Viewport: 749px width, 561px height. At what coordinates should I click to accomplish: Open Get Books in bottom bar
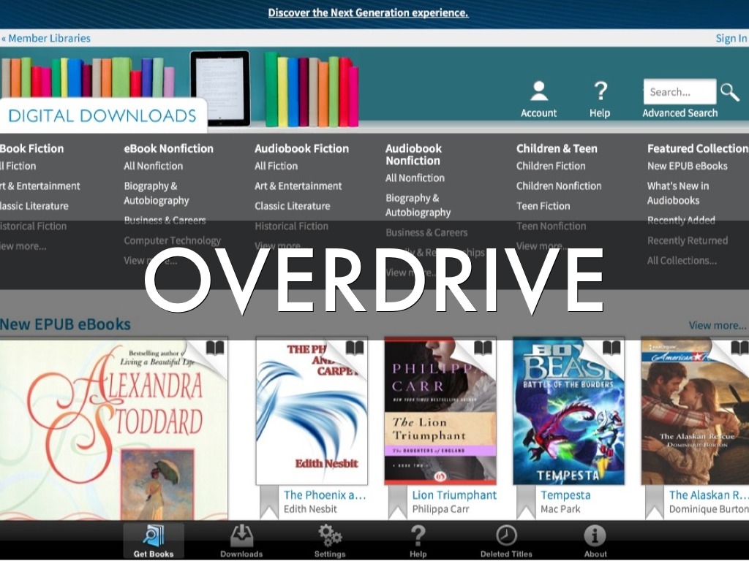(154, 541)
